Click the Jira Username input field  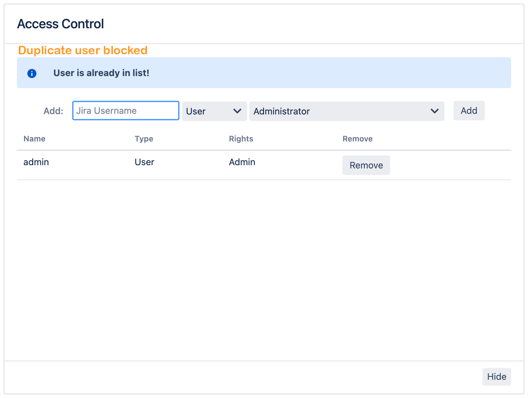(x=125, y=111)
